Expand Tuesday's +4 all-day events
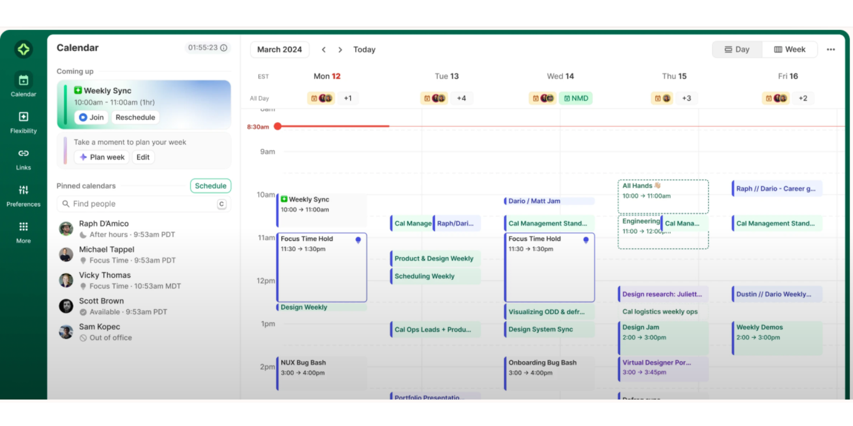Viewport: 853px width, 426px height. (x=462, y=98)
